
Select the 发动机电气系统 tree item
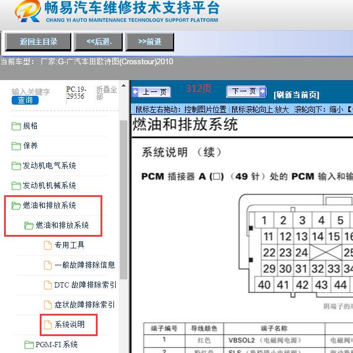coord(49,166)
